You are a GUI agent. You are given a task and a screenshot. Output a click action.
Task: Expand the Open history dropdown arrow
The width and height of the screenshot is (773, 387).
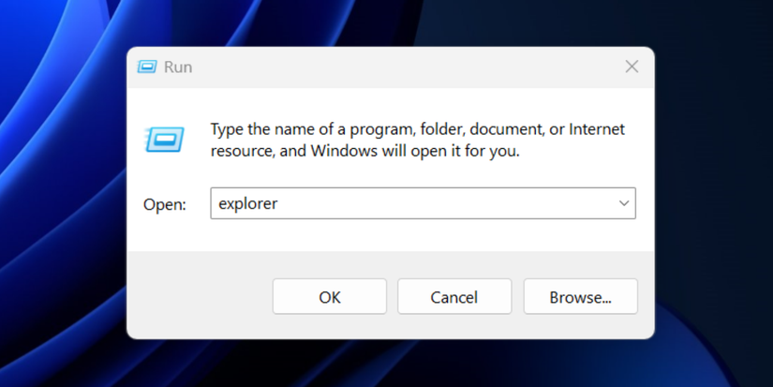click(x=624, y=203)
